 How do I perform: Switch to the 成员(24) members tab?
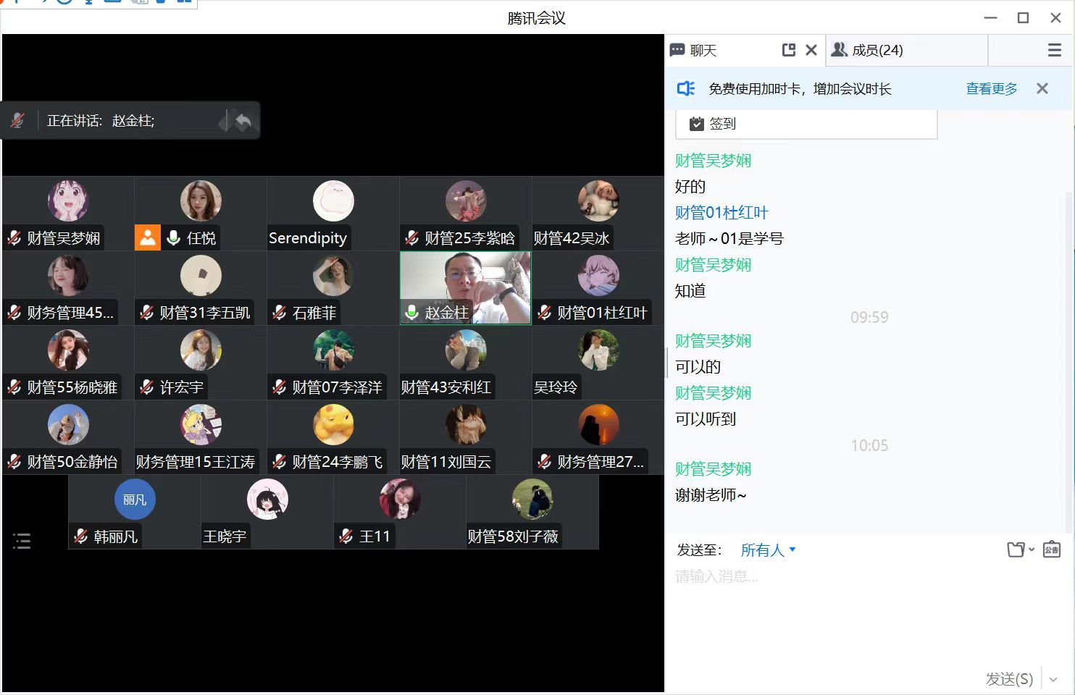868,50
